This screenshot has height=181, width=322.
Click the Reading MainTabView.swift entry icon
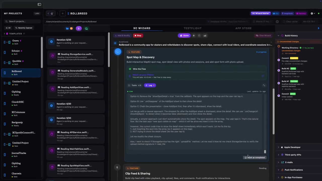(52, 151)
